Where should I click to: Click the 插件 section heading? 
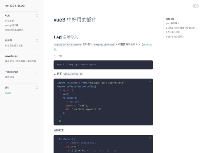coord(7,88)
